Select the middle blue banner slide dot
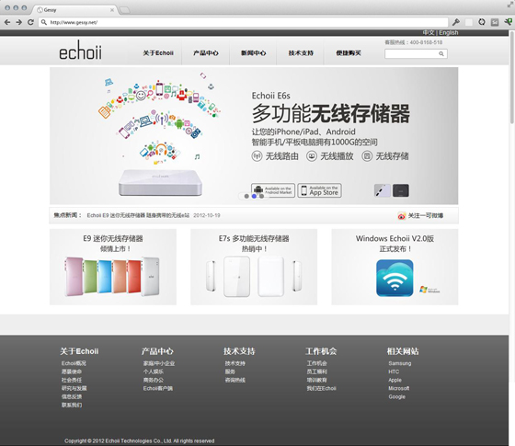 click(x=254, y=196)
